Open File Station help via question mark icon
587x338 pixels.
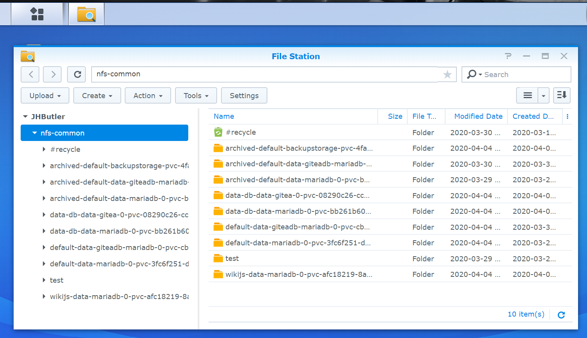(508, 56)
